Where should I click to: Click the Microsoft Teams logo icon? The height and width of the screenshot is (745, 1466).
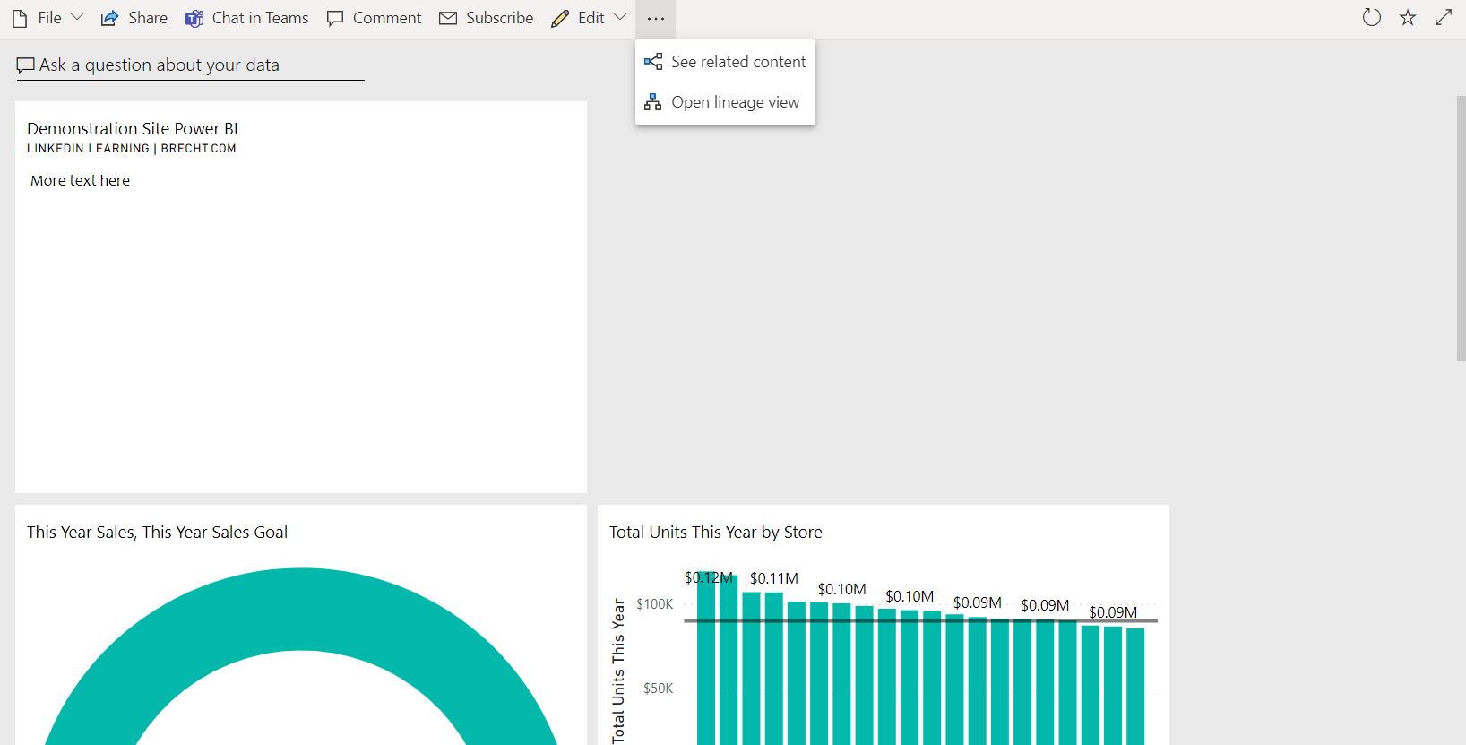point(194,18)
